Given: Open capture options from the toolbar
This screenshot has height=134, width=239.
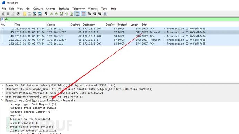Looking at the screenshot, I should (18, 14).
